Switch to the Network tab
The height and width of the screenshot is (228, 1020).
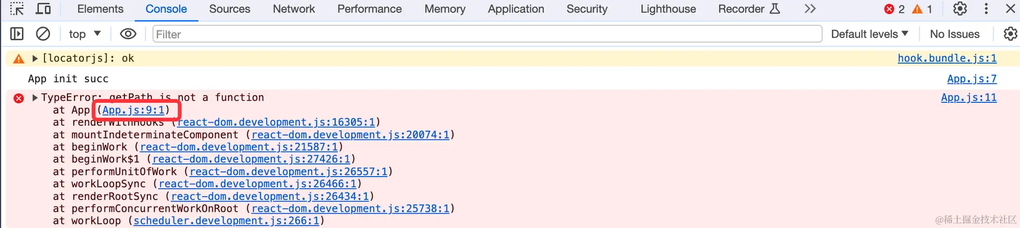(x=294, y=9)
